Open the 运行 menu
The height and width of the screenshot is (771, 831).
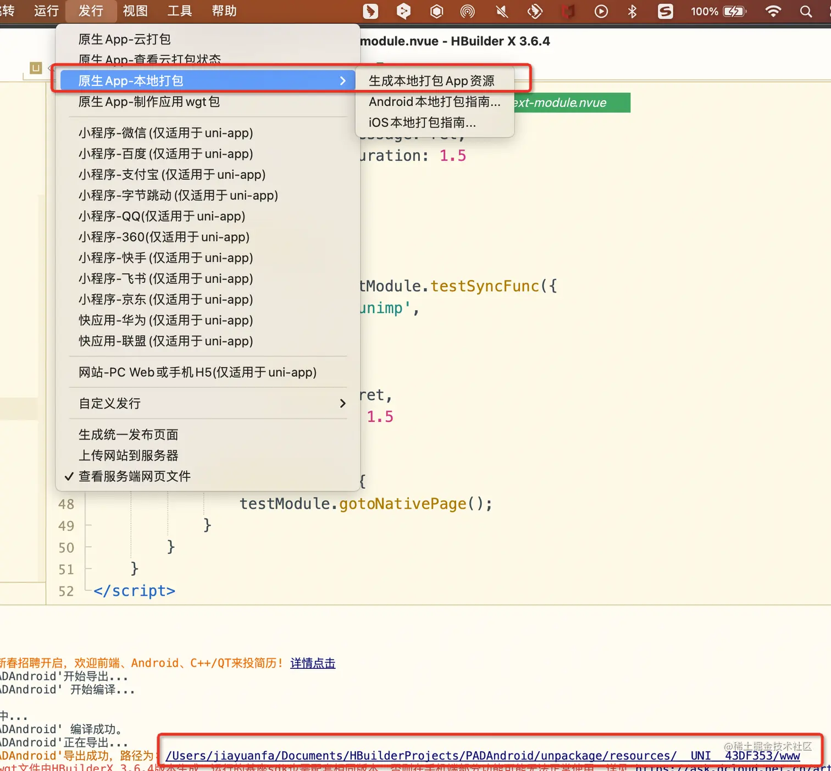(x=46, y=11)
